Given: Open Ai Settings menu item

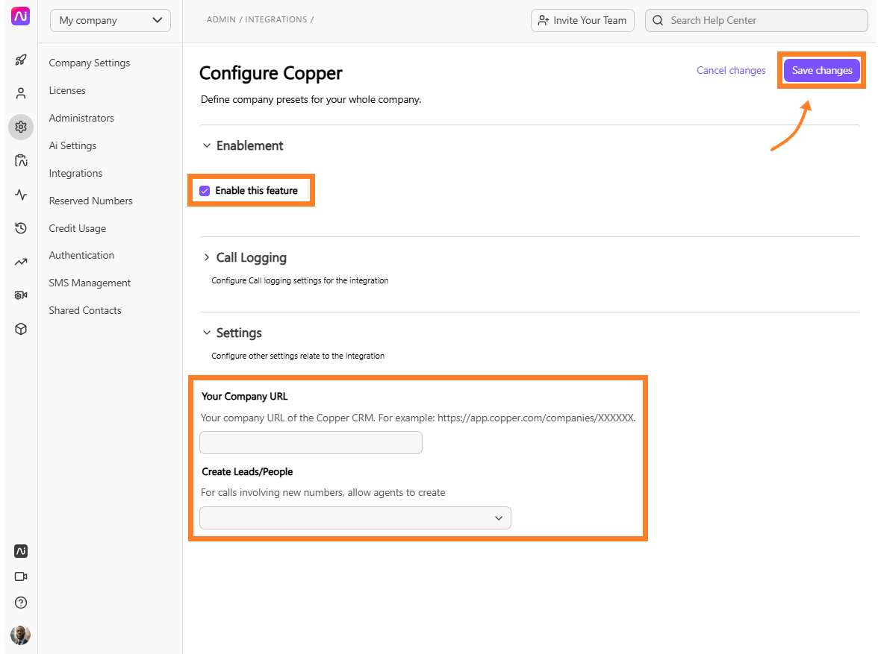Looking at the screenshot, I should click(72, 145).
